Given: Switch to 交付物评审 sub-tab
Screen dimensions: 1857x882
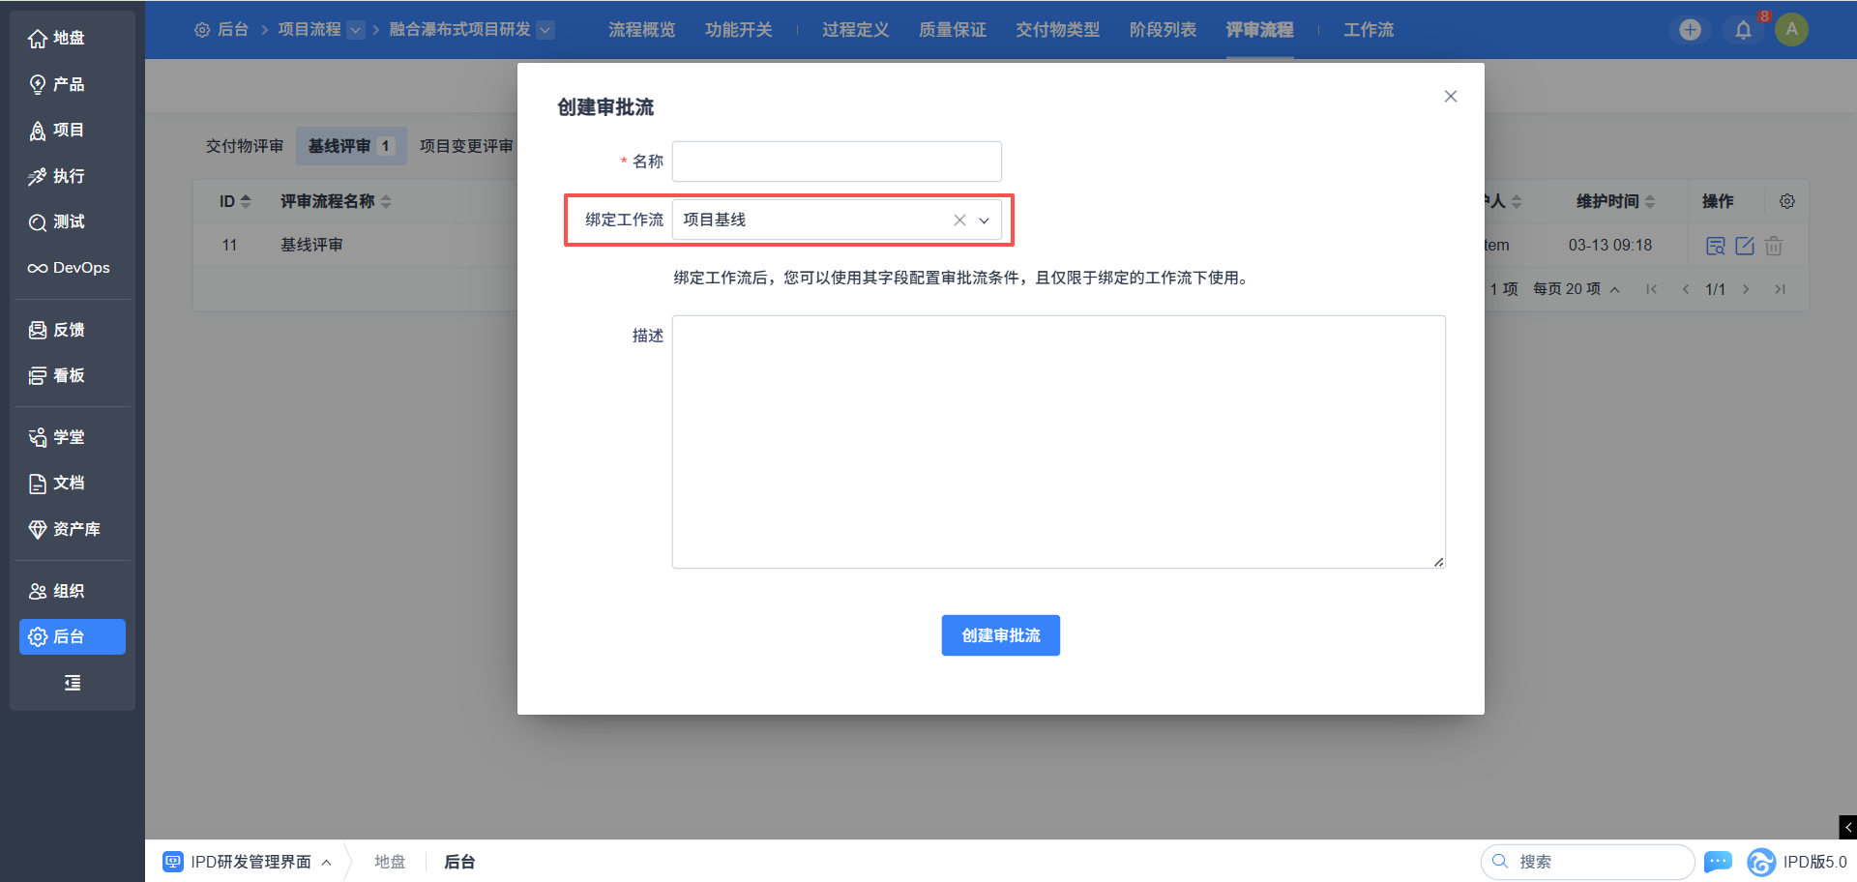Looking at the screenshot, I should [245, 146].
